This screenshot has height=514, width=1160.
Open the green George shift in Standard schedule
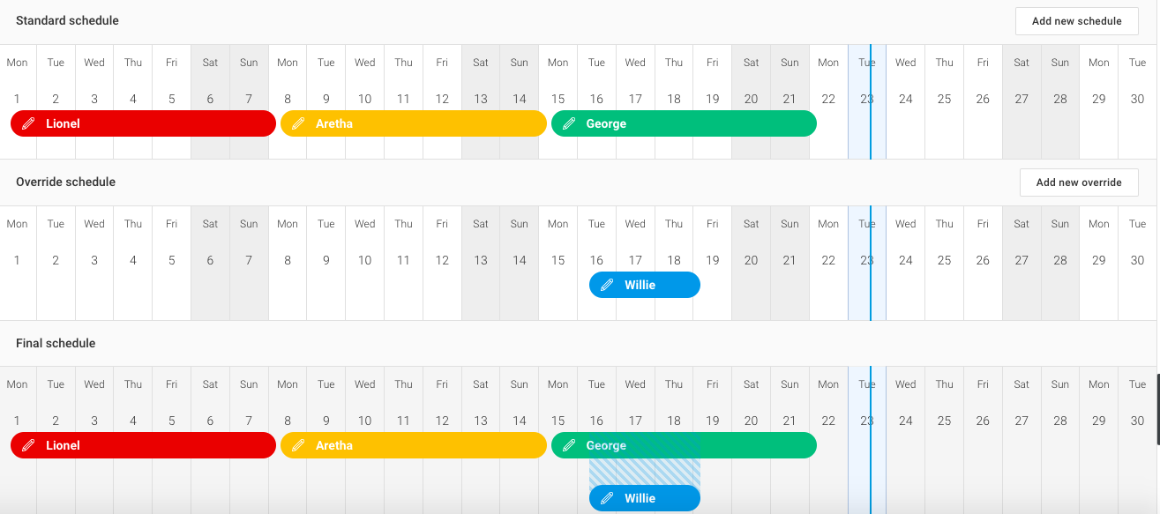click(x=684, y=123)
